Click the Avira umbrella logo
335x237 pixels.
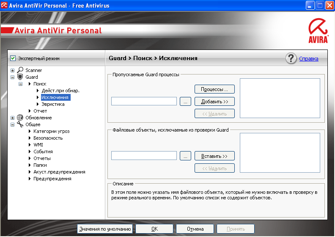tap(318, 31)
